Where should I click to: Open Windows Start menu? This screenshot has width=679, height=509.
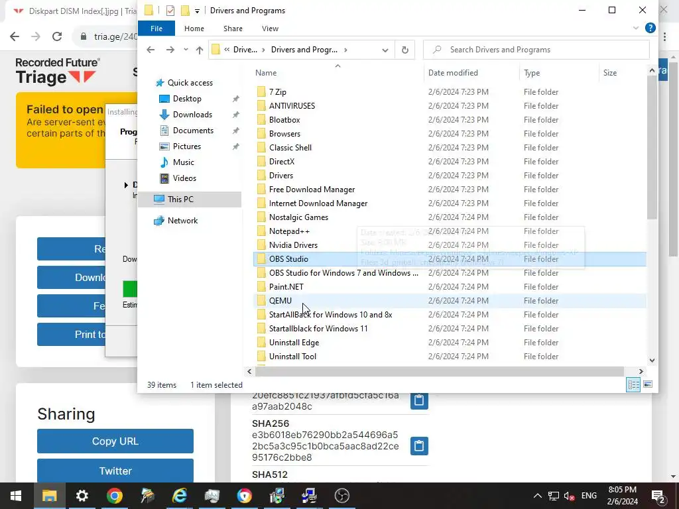[16, 496]
